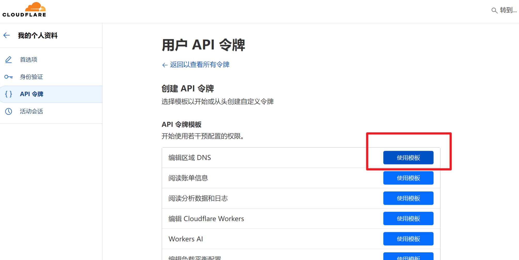Image resolution: width=519 pixels, height=260 pixels.
Task: Click the clock icon for 活动会话
Action: tap(9, 111)
